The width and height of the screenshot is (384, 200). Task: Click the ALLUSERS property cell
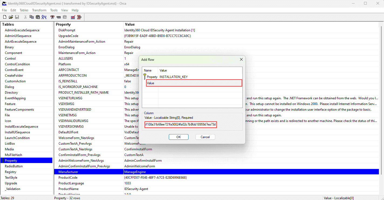pos(66,59)
